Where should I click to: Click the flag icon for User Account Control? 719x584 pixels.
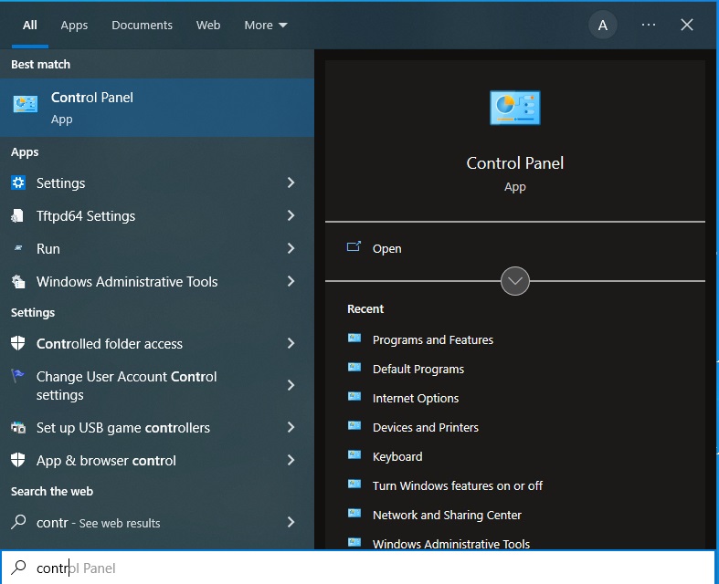tap(18, 376)
